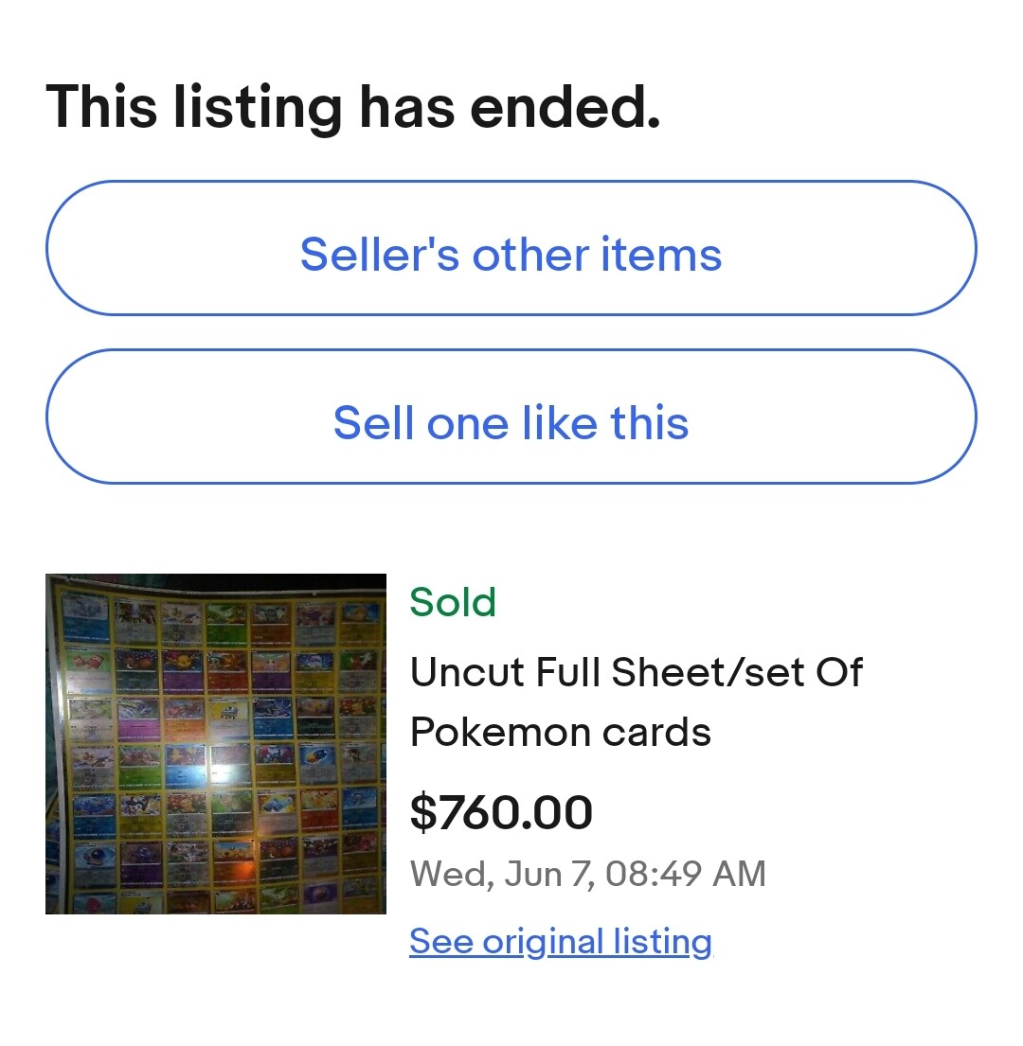Viewport: 1023px width, 1046px height.
Task: Select the 08:49 AM timestamp
Action: pos(686,874)
